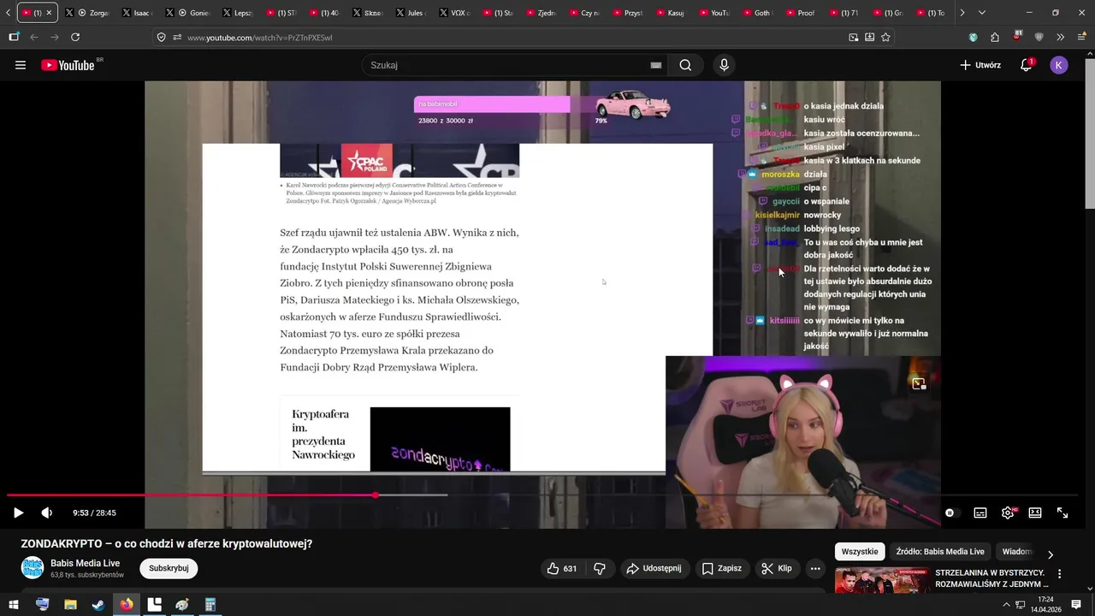This screenshot has width=1095, height=616.
Task: Open calculator app from the taskbar
Action: tap(210, 605)
